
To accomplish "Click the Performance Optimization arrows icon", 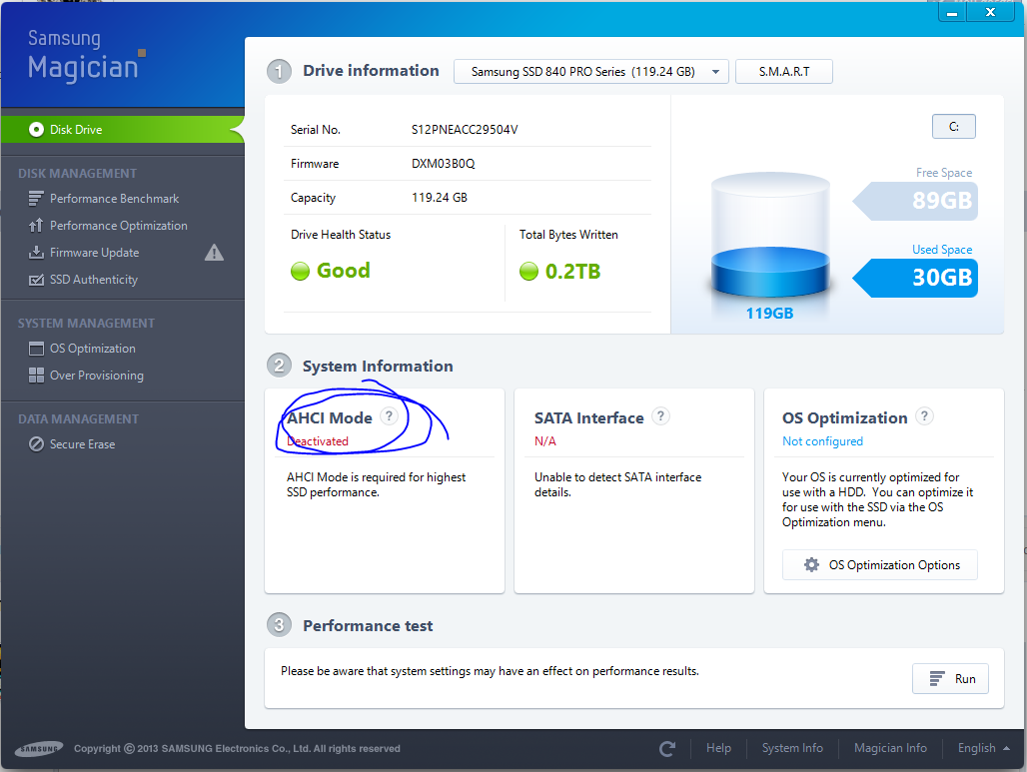I will [x=36, y=226].
